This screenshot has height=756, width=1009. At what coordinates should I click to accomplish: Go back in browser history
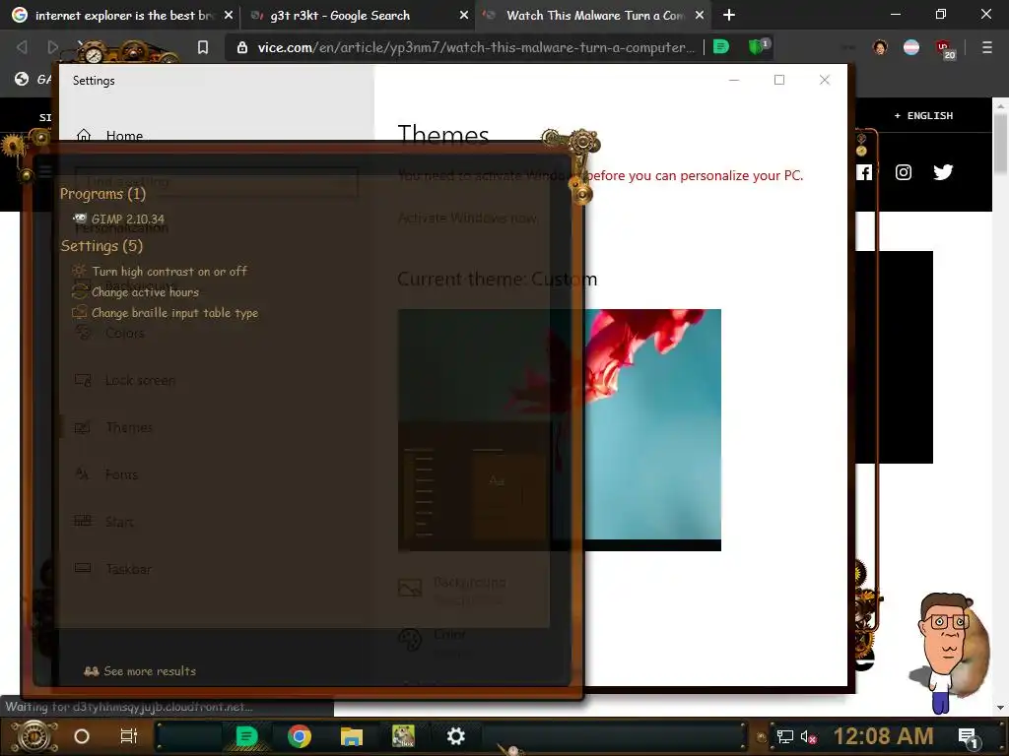click(x=22, y=47)
